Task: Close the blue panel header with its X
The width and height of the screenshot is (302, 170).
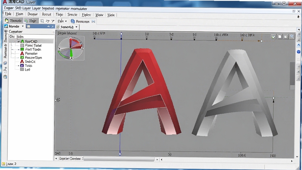Action: click(52, 26)
